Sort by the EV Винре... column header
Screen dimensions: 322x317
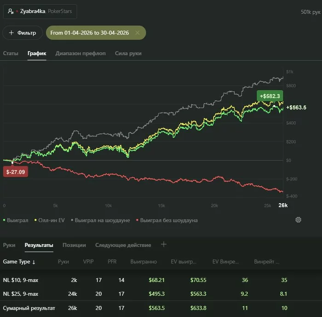tap(225, 262)
